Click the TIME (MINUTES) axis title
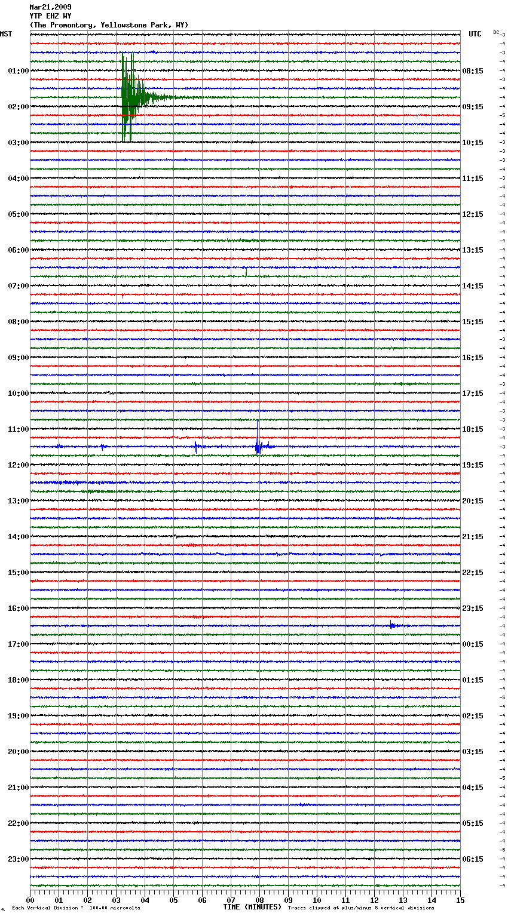508x916 pixels. [x=252, y=907]
